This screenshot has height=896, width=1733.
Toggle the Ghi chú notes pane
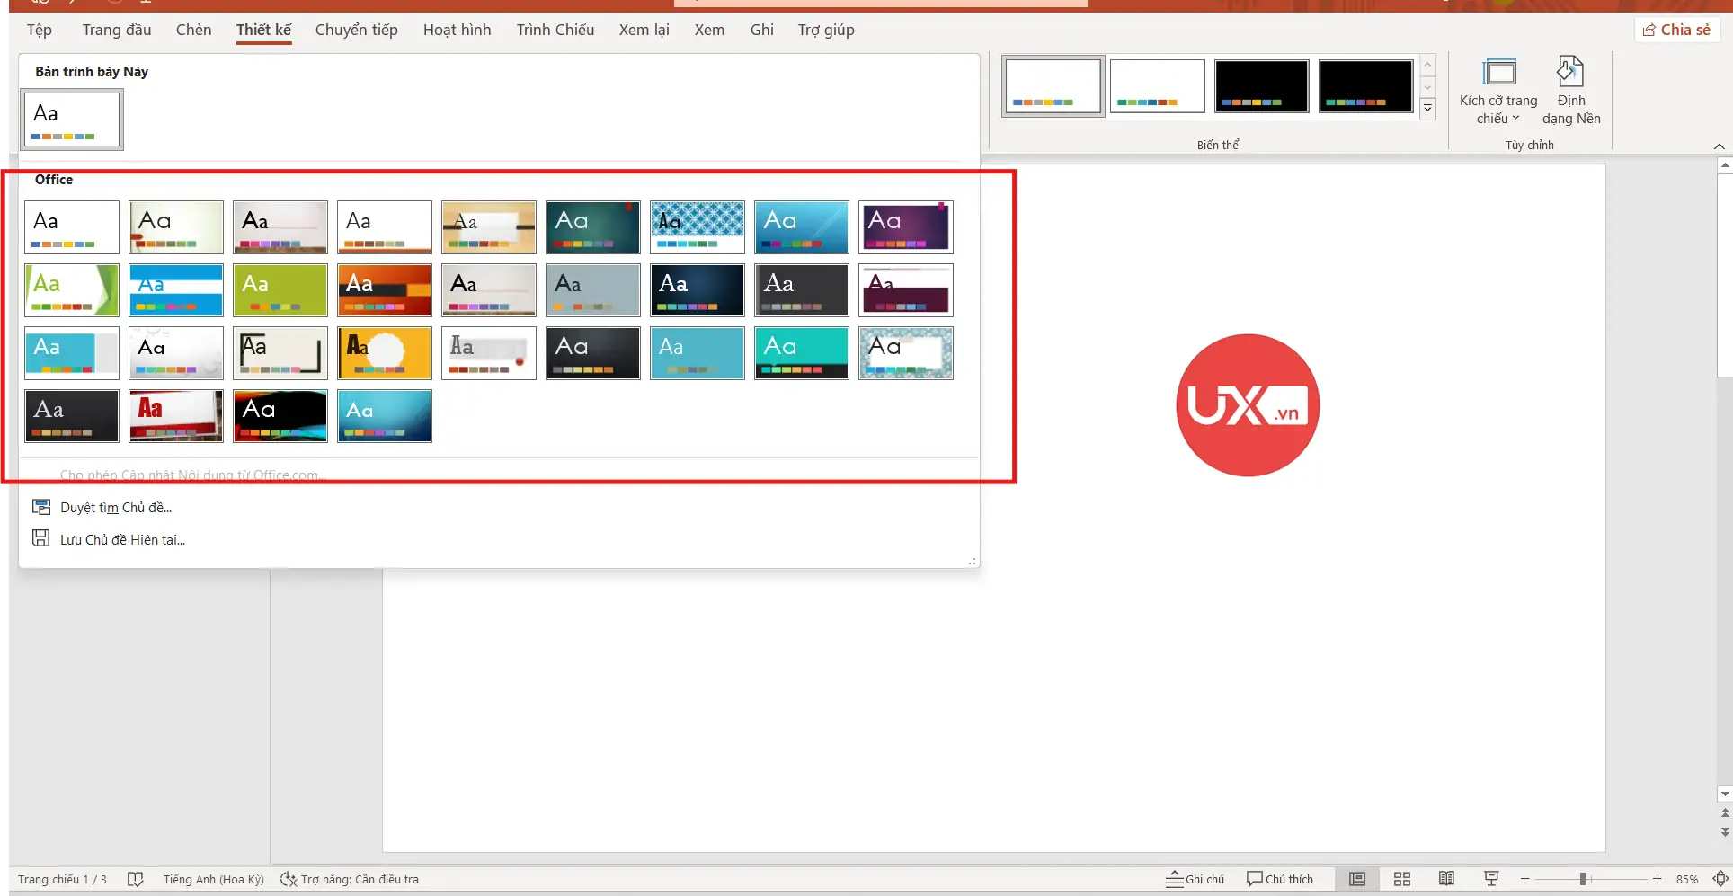point(1195,879)
